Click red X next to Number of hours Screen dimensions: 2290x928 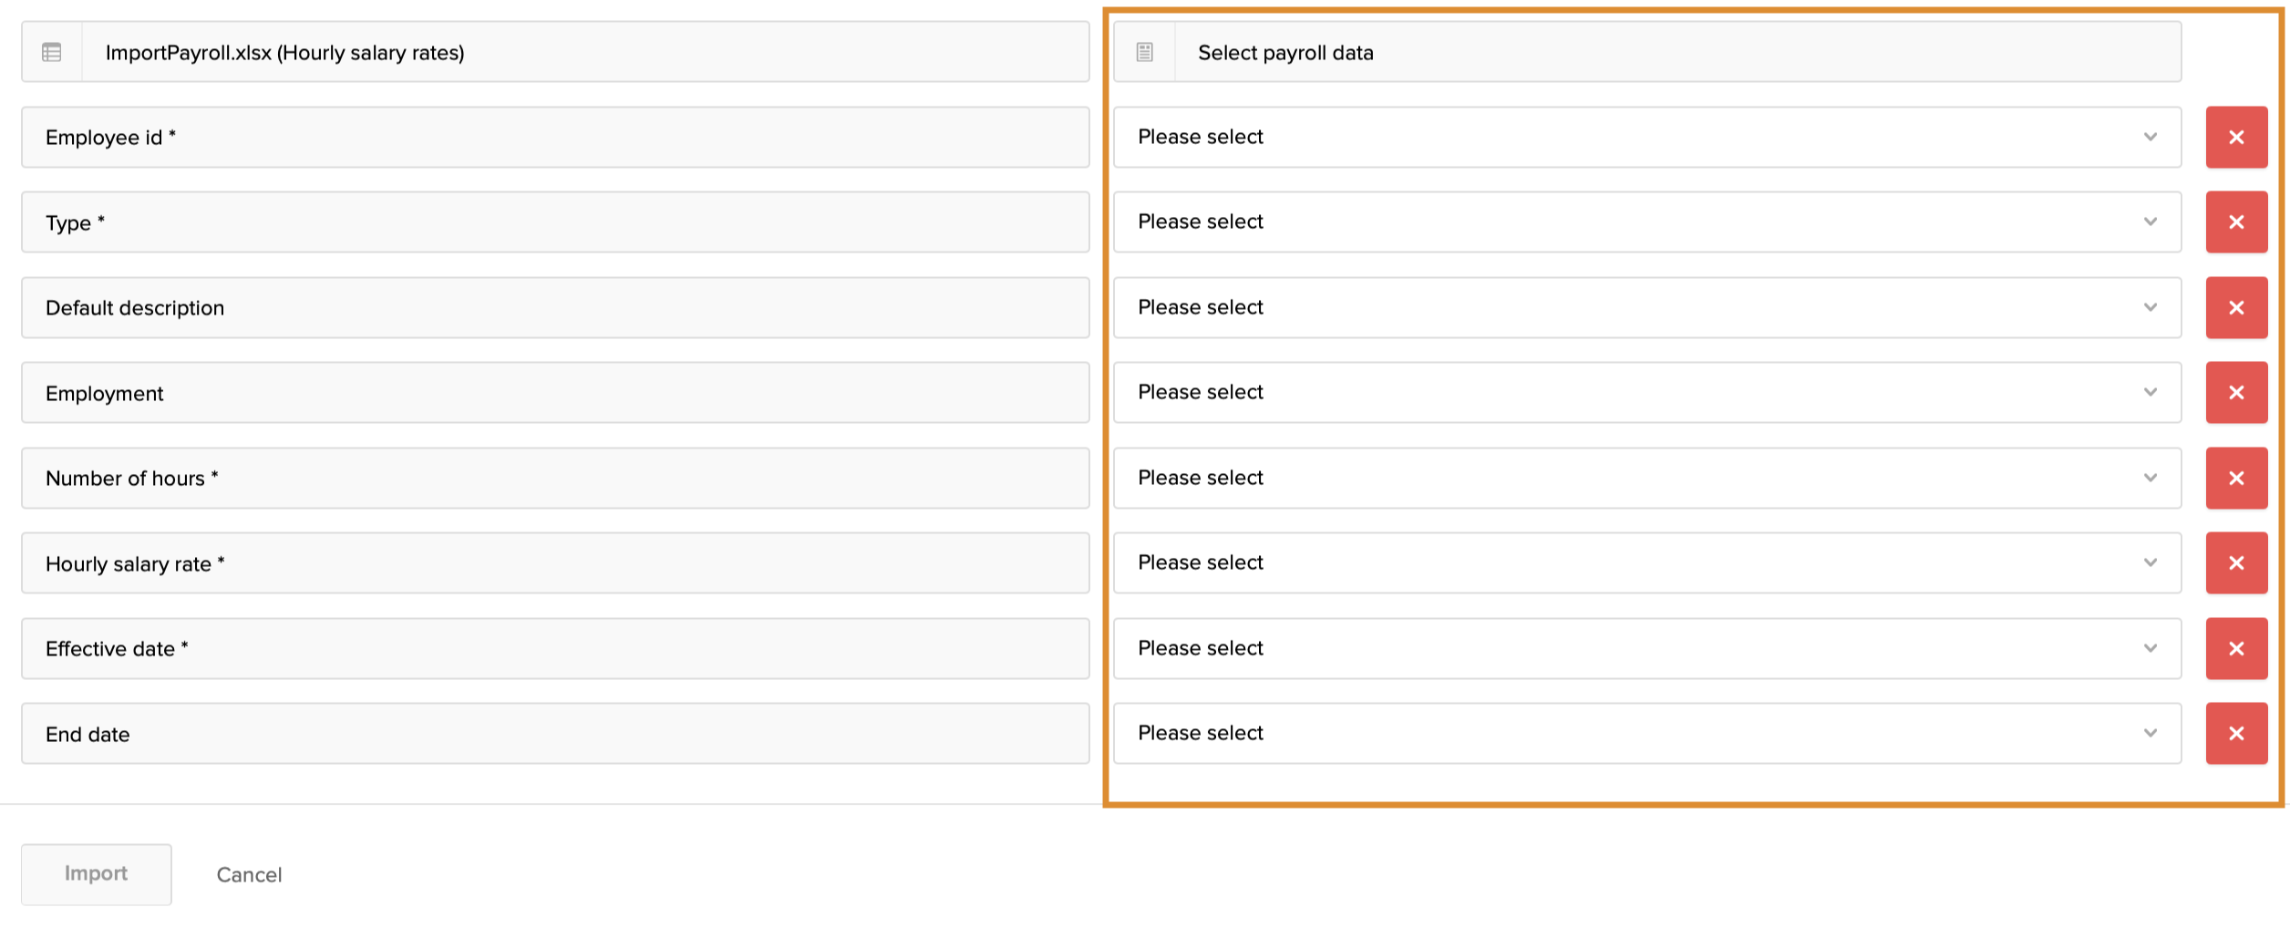(x=2235, y=478)
